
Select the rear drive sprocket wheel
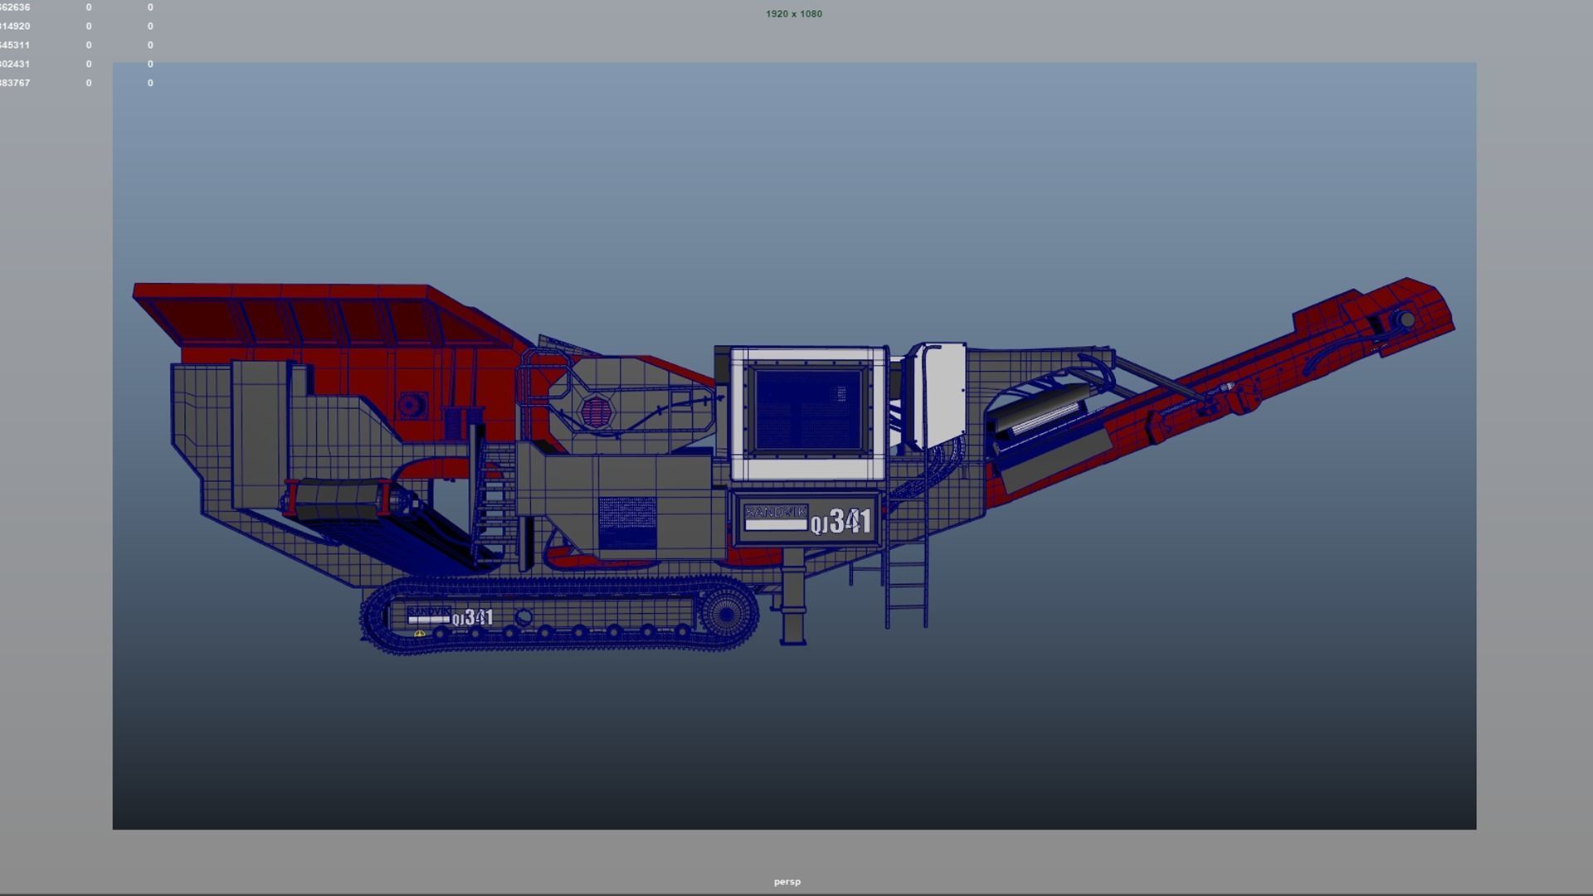725,614
